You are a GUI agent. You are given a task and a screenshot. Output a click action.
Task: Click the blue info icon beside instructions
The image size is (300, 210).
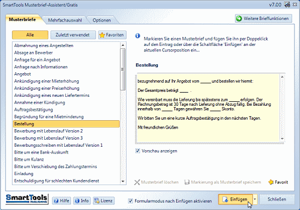137,36
